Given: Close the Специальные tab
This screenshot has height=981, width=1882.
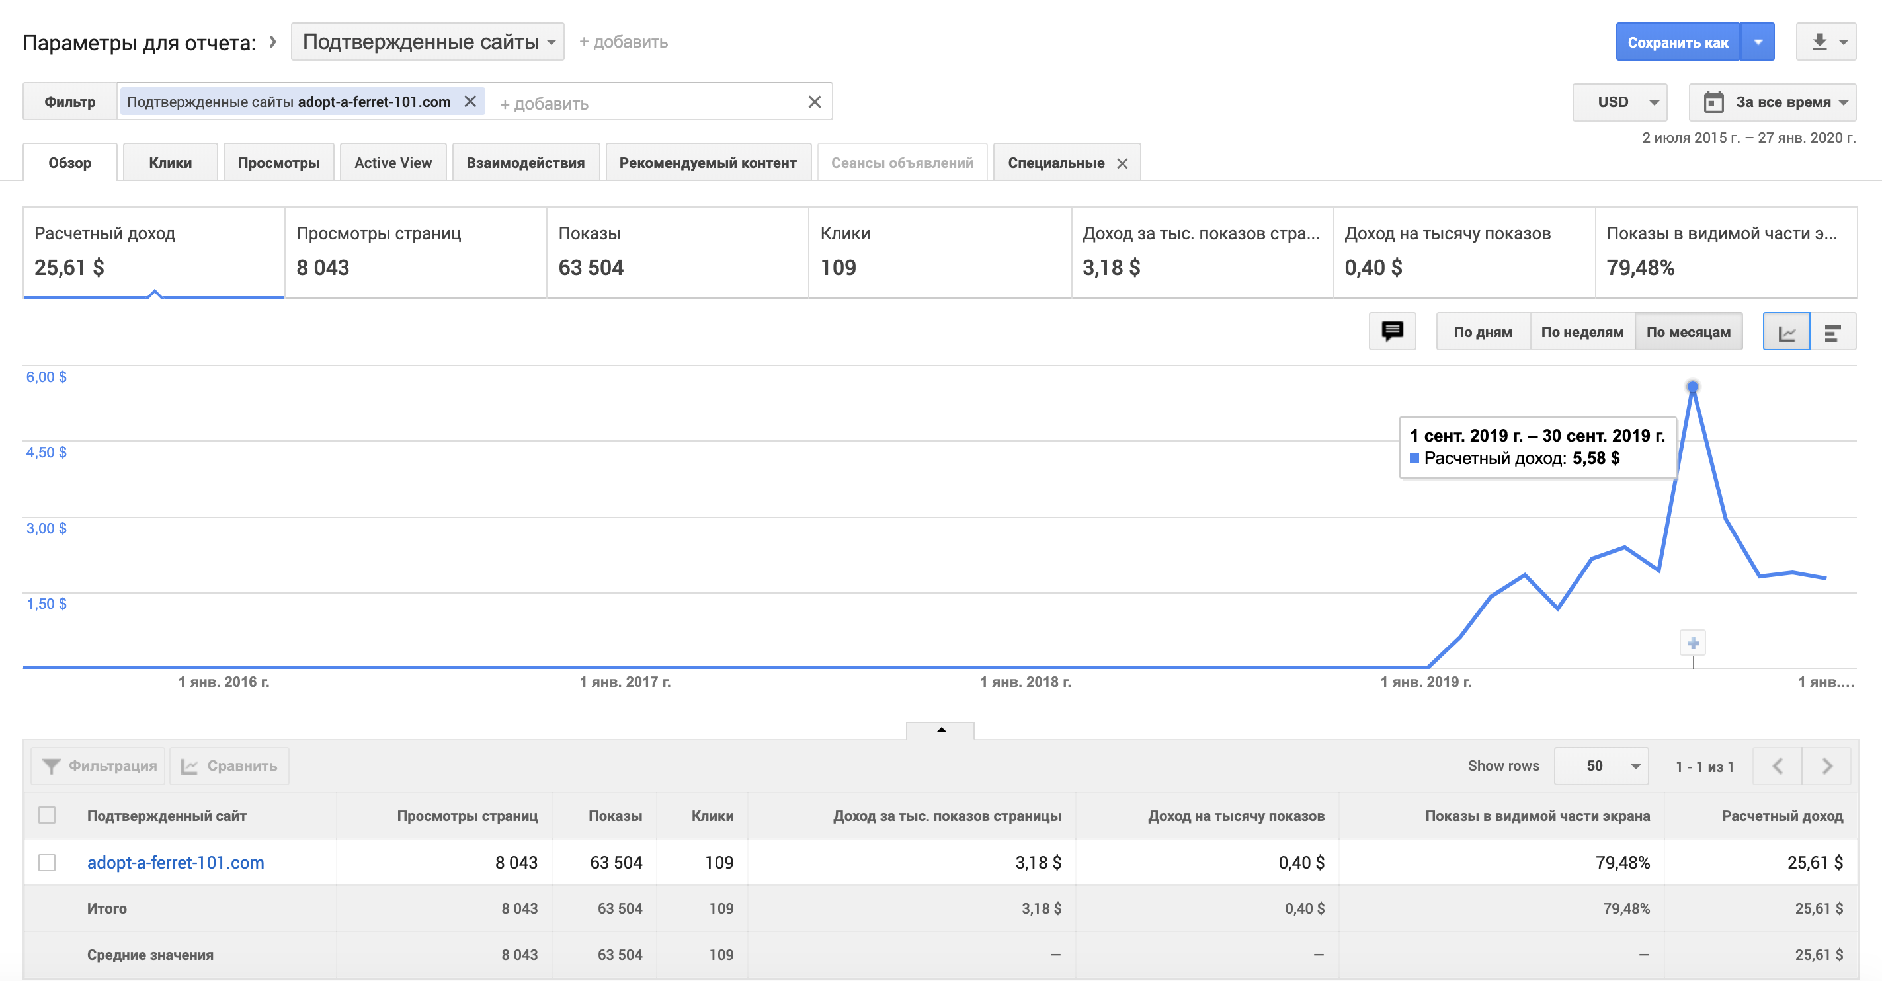Looking at the screenshot, I should (1122, 164).
